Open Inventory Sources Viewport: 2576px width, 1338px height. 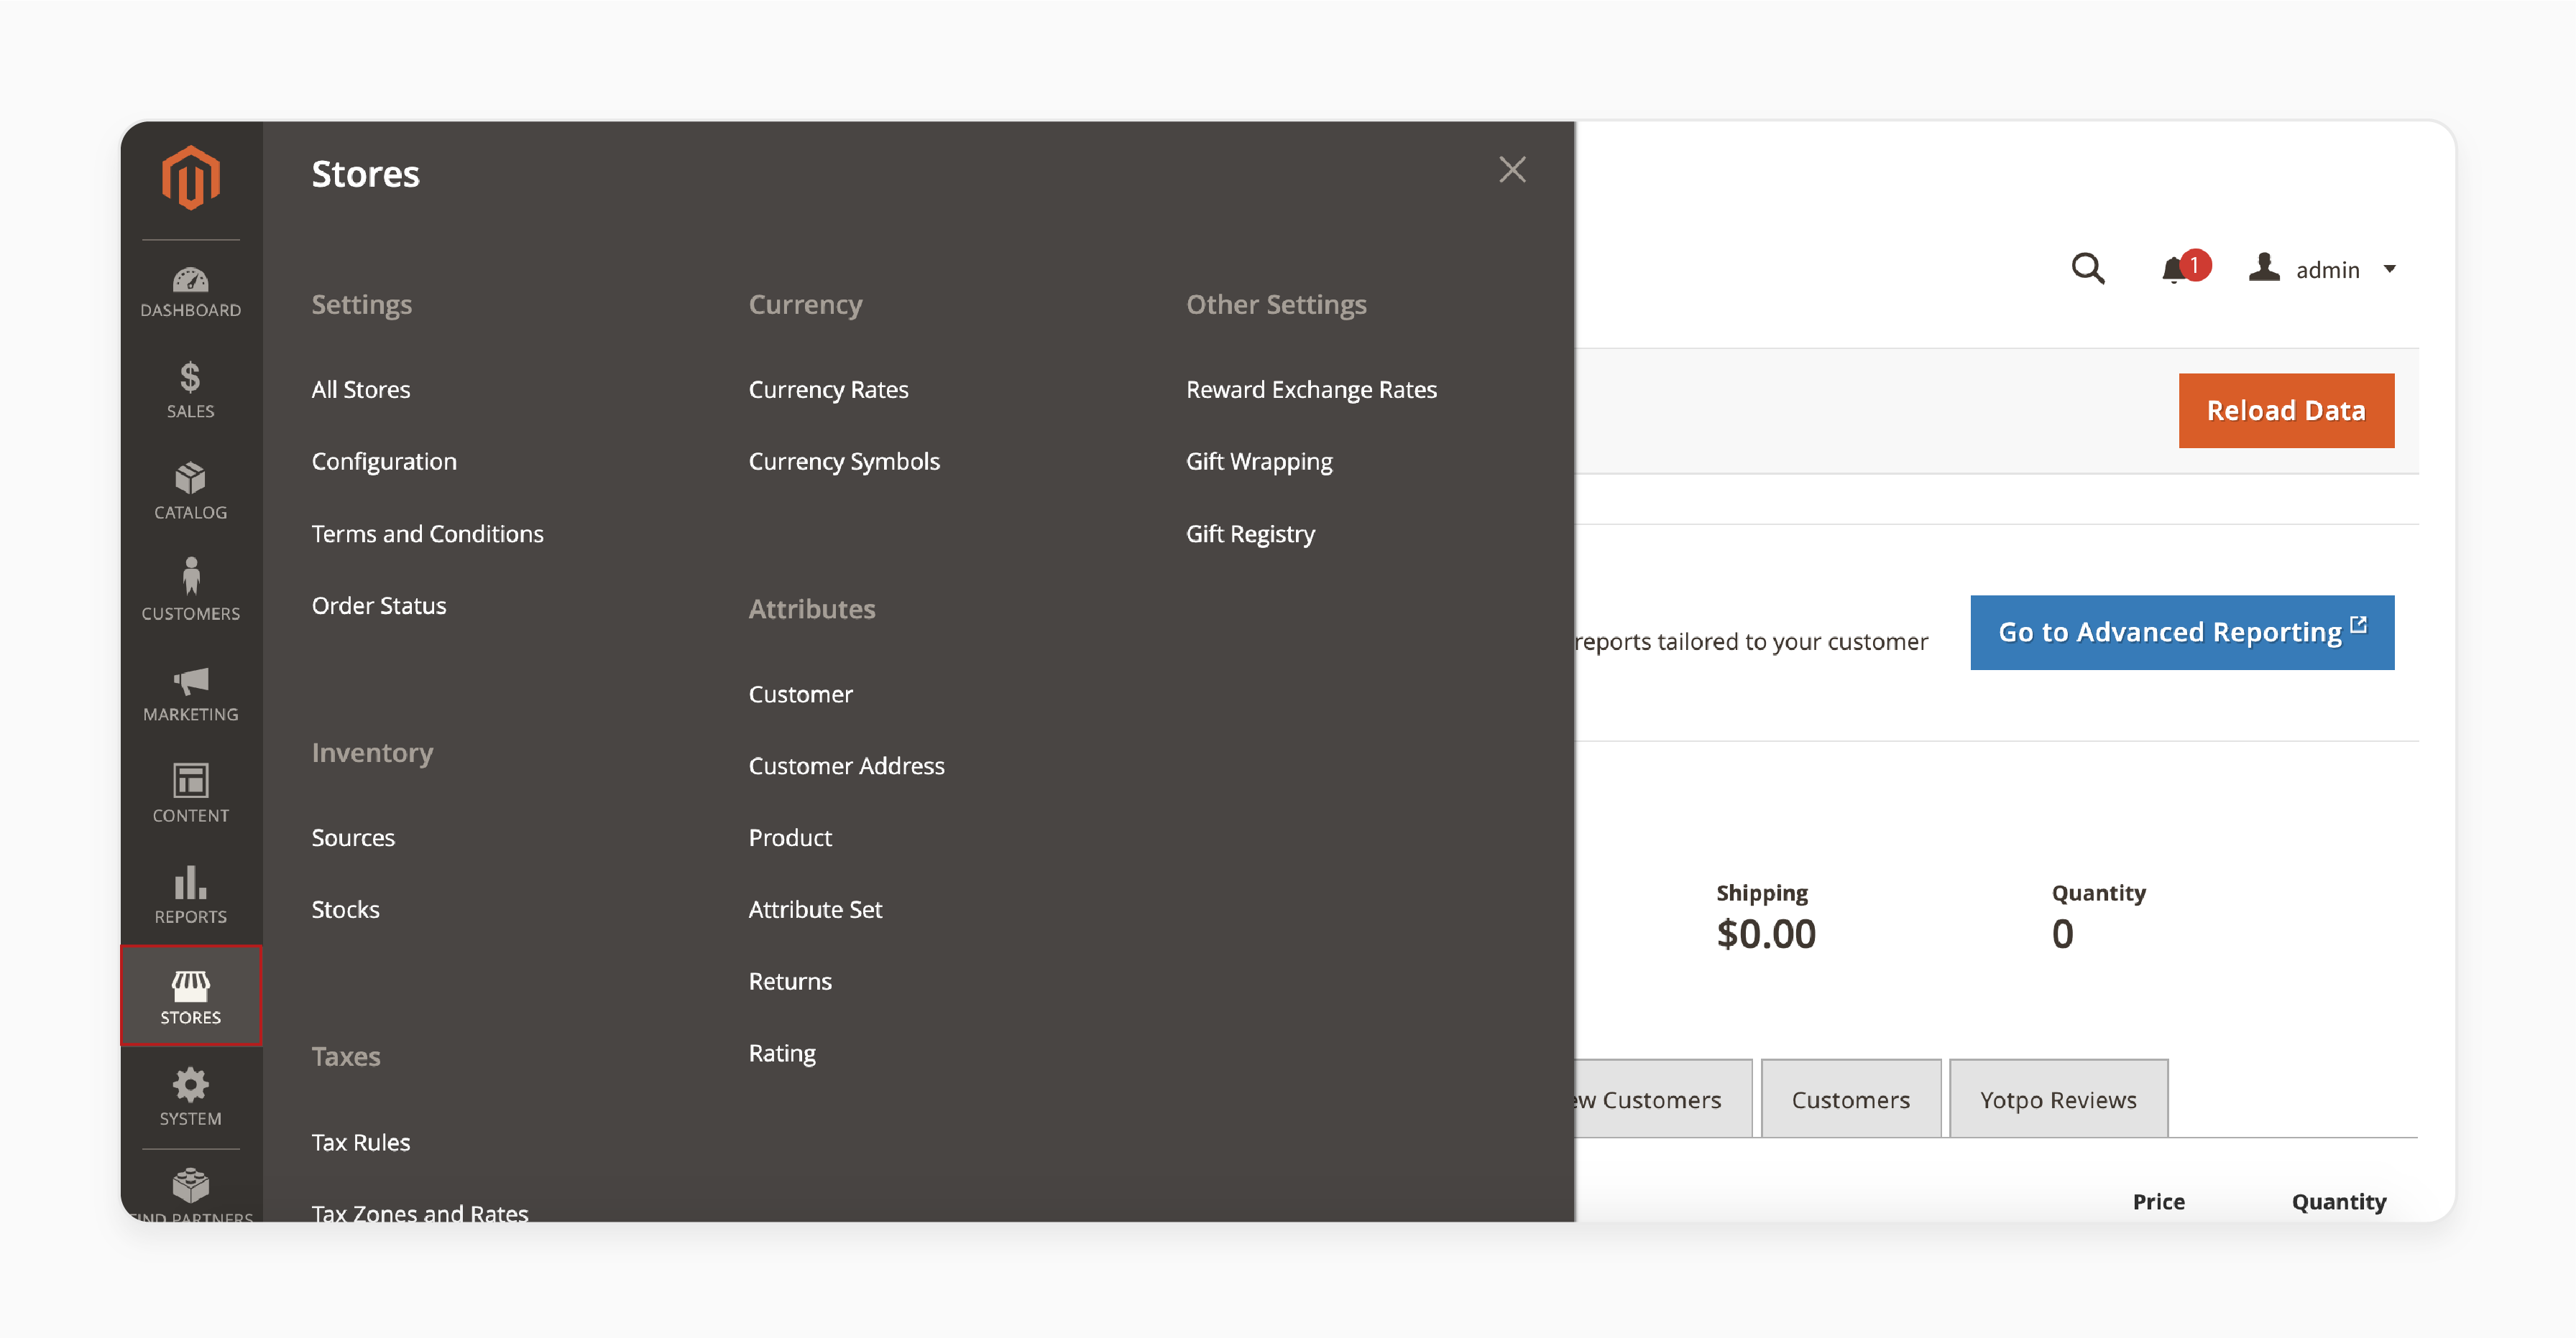(353, 837)
